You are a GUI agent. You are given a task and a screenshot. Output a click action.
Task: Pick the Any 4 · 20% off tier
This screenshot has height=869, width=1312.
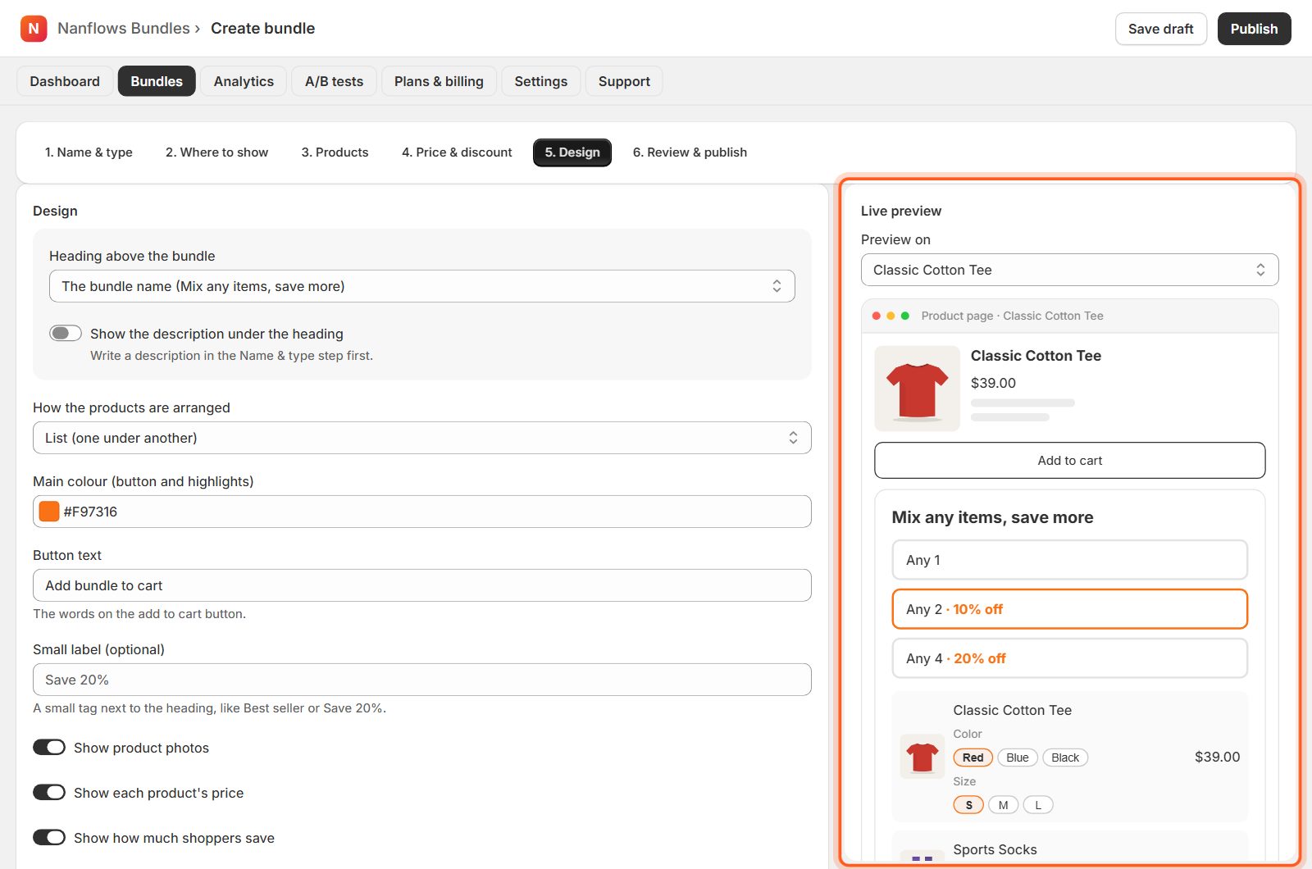[x=1070, y=658]
